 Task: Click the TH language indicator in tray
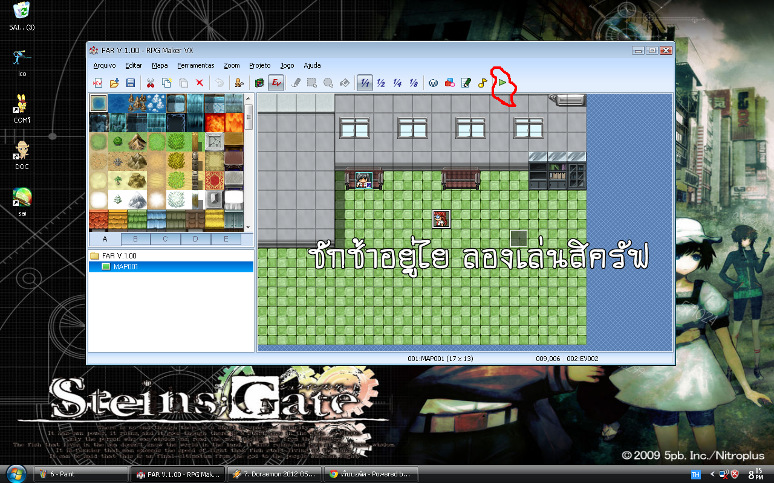(695, 475)
